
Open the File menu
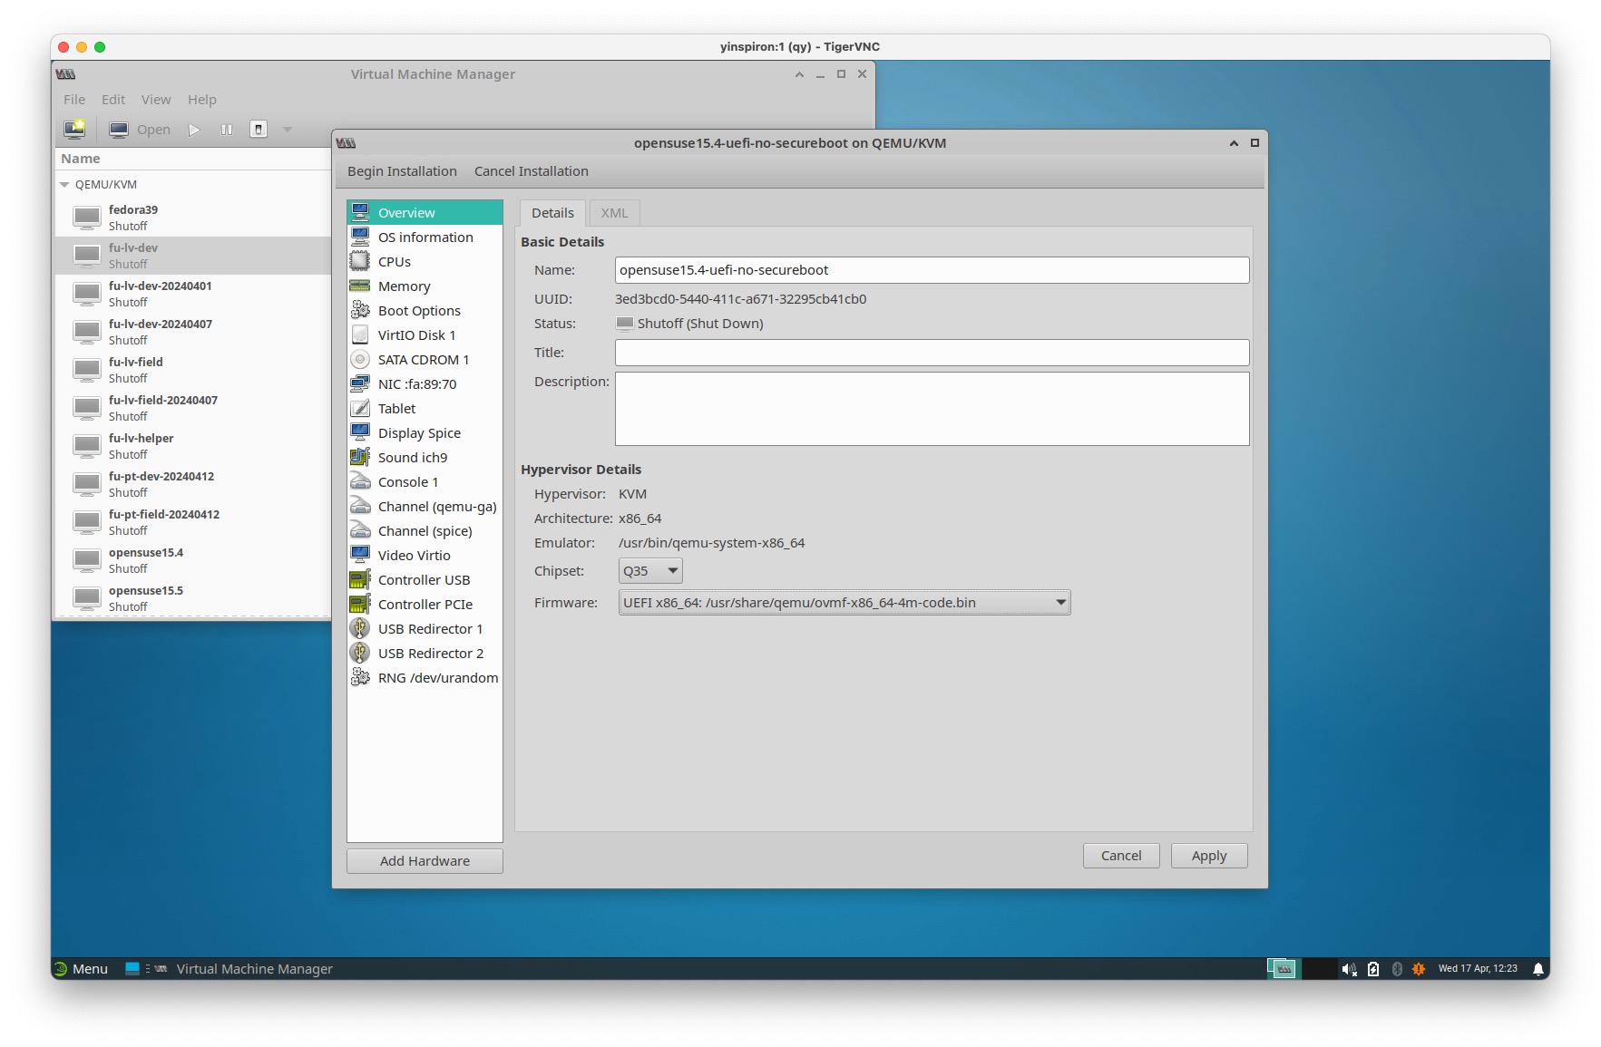(x=74, y=100)
